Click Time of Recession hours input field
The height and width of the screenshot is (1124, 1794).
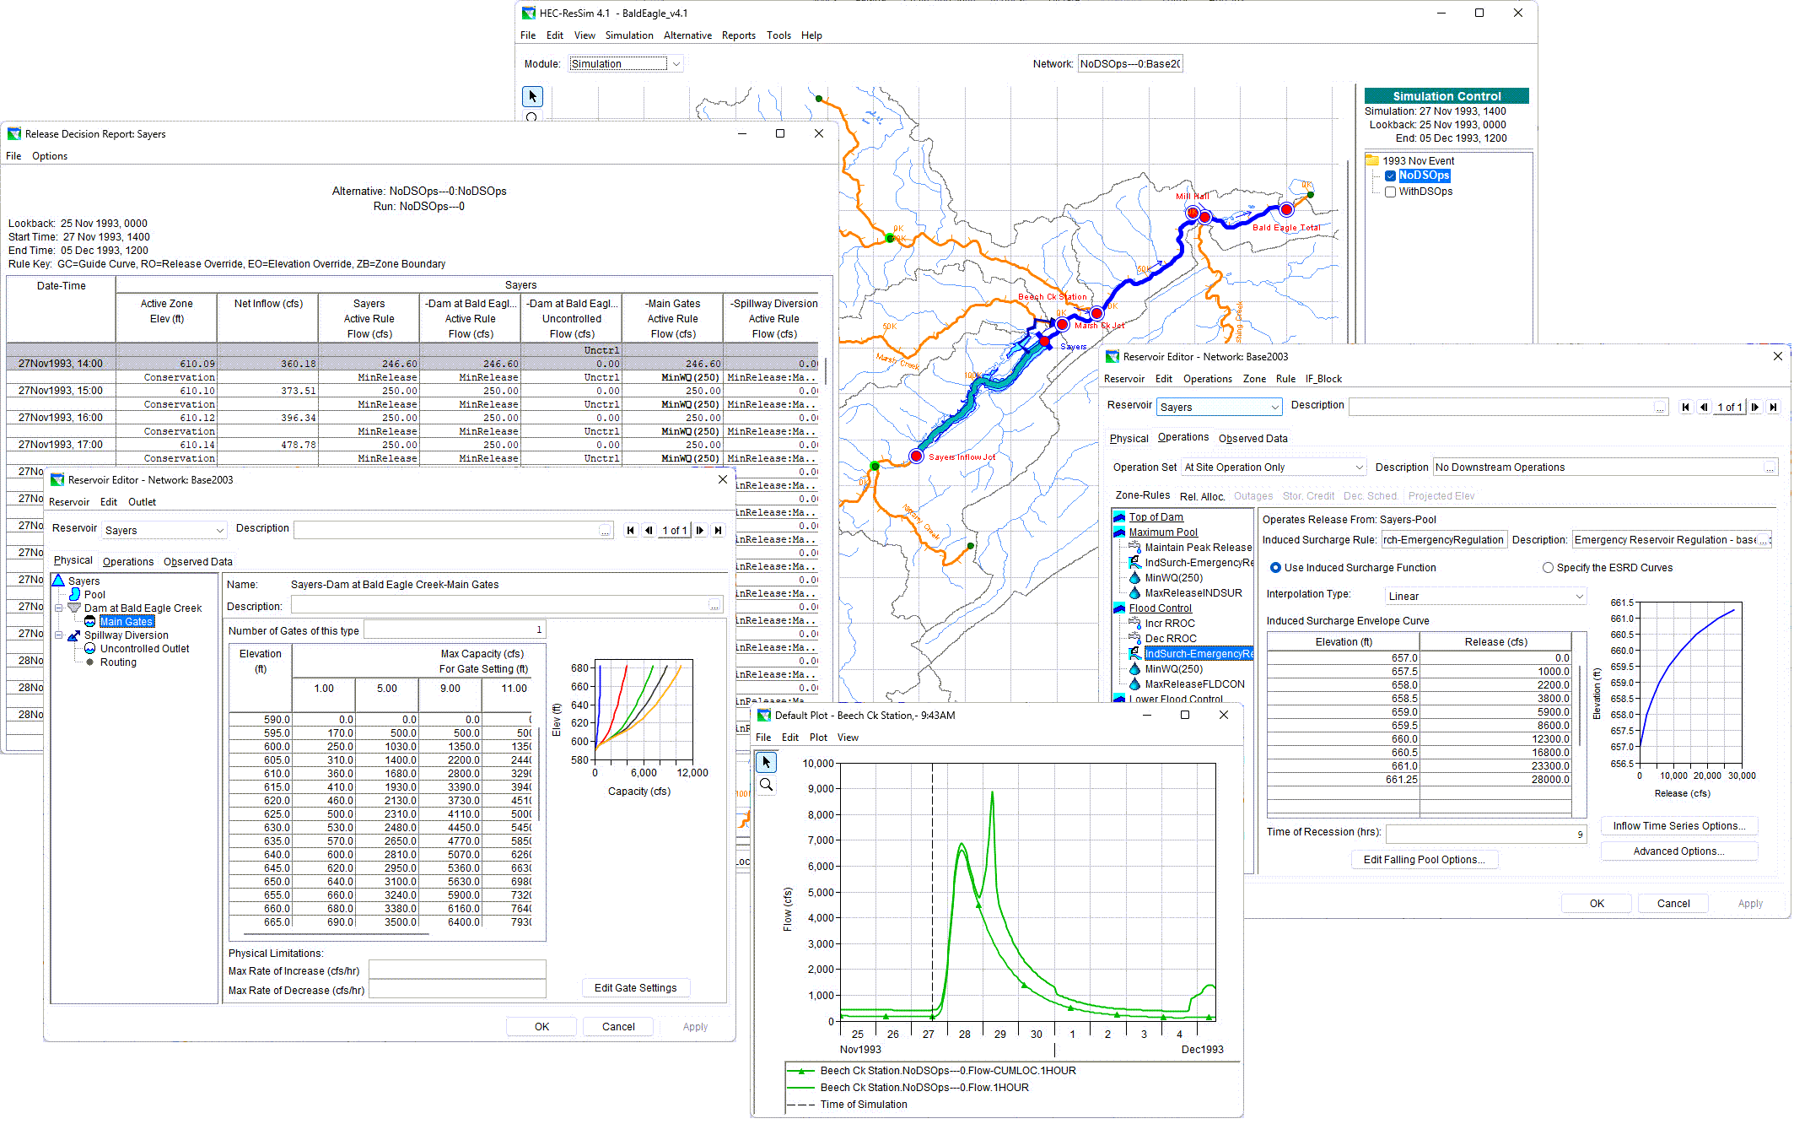(1486, 834)
